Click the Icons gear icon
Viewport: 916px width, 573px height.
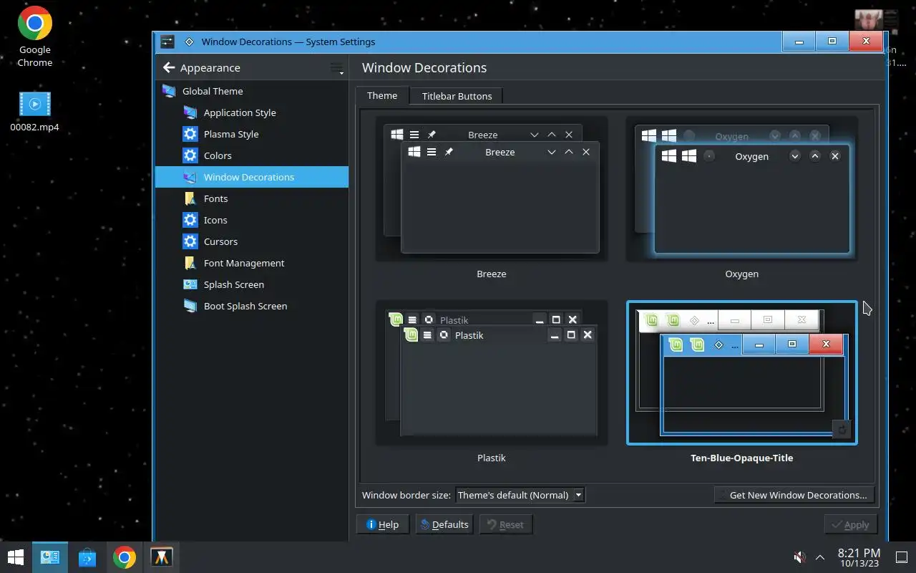tap(190, 220)
